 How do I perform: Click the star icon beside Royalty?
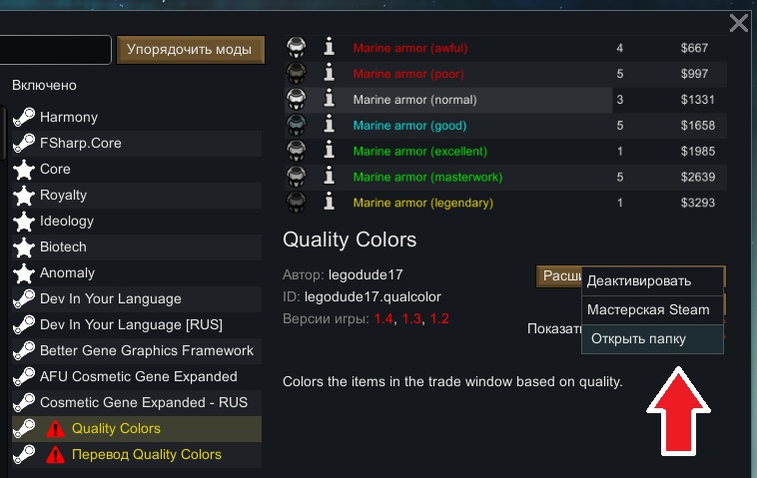point(24,196)
